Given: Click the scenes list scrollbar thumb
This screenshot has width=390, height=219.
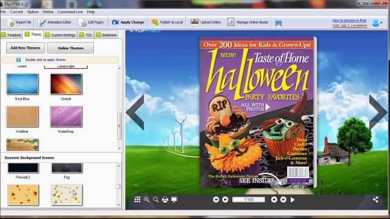Looking at the screenshot, I should (119, 187).
